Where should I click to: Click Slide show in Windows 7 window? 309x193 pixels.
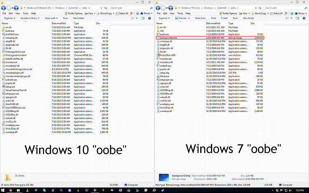click(200, 18)
